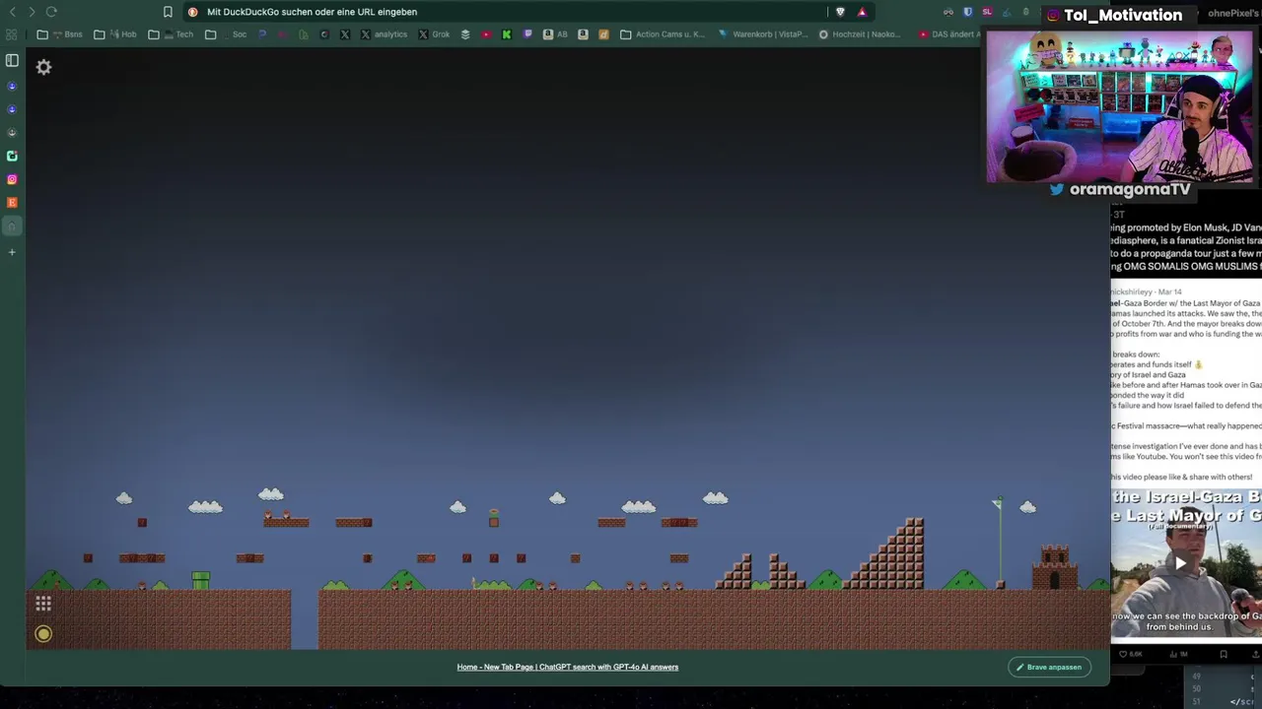1262x709 pixels.
Task: Open the Tech bookmarks folder
Action: click(x=171, y=34)
